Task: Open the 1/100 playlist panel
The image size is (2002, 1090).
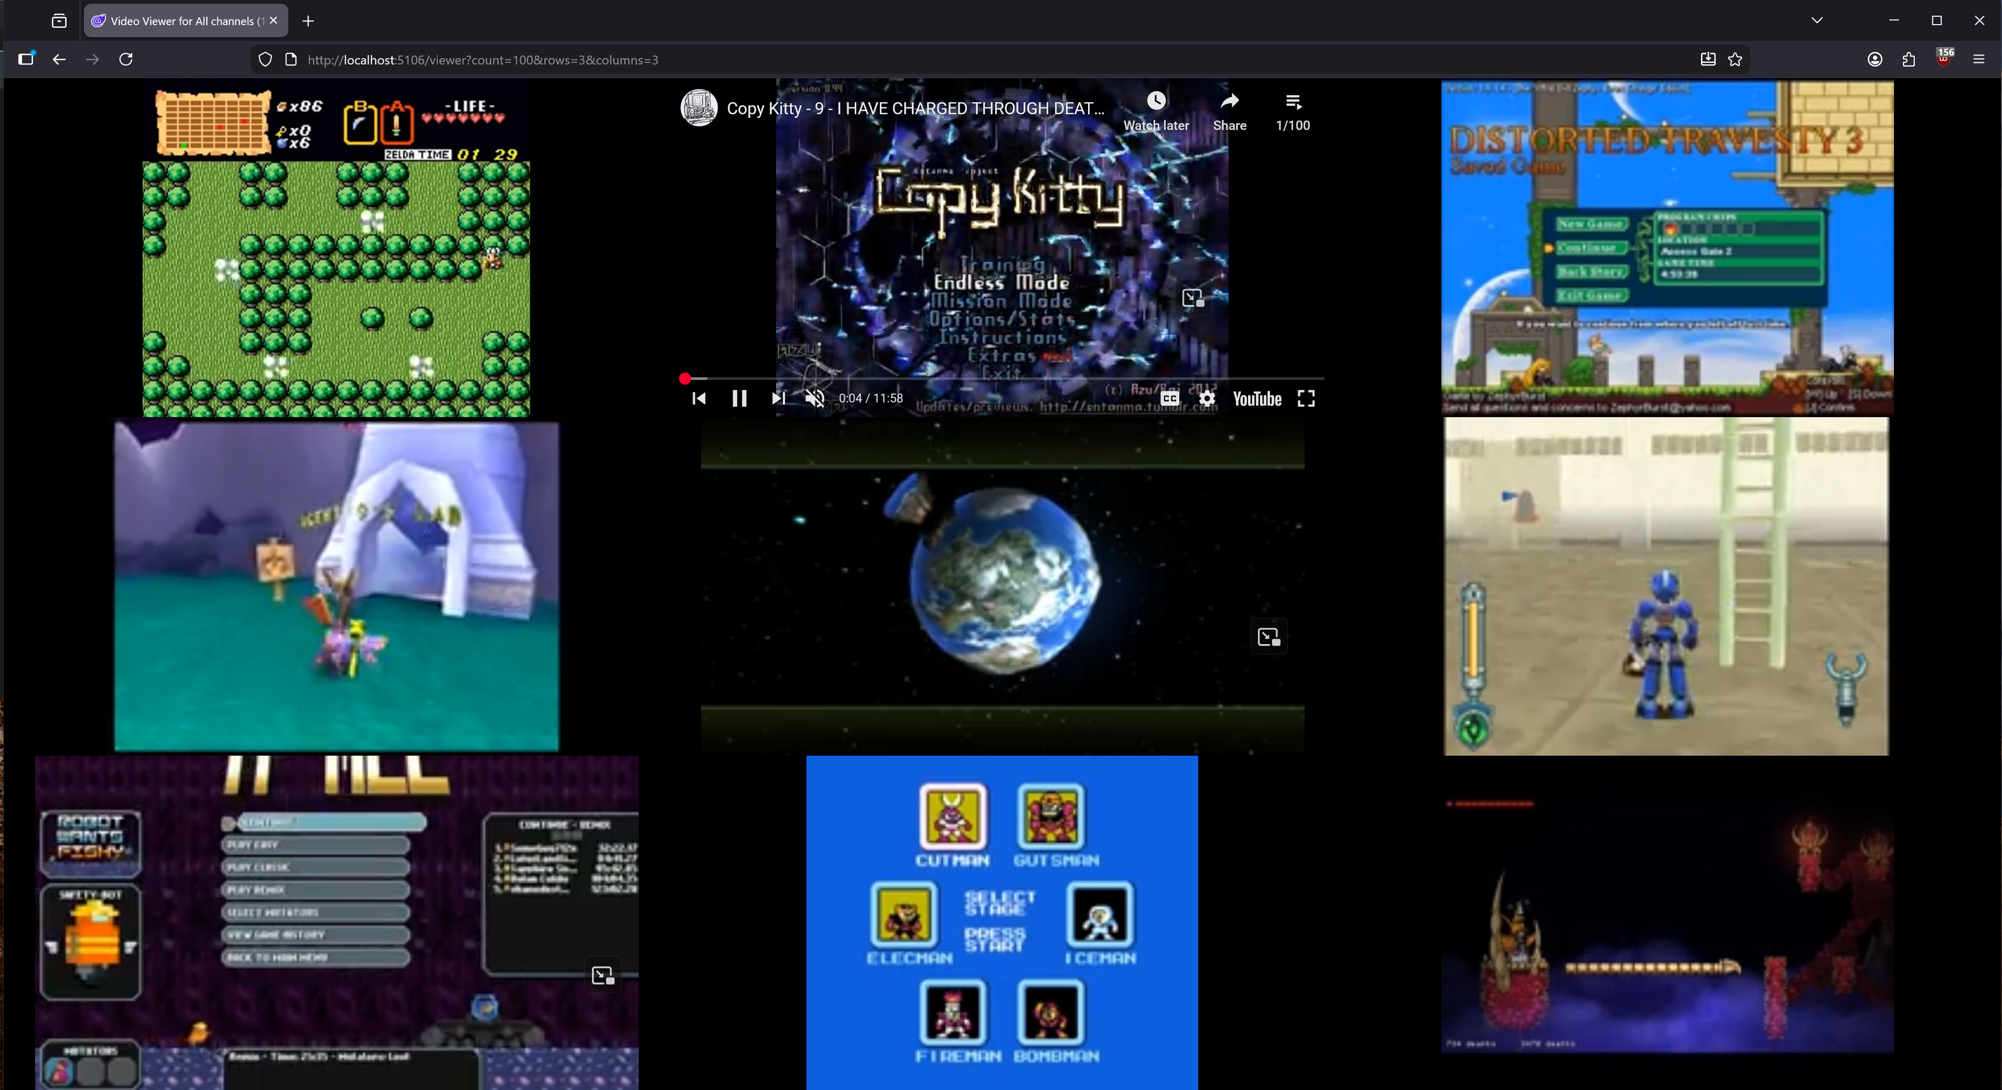Action: point(1293,111)
